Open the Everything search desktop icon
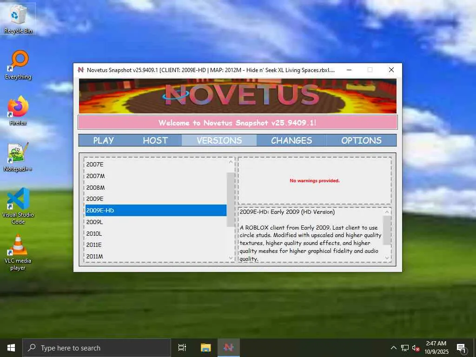 [18, 65]
